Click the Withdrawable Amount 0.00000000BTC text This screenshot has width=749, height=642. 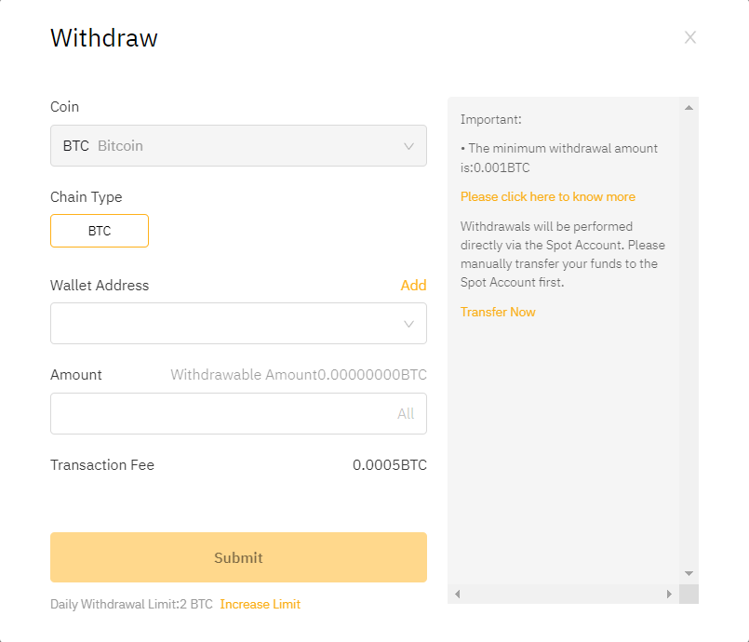point(299,374)
